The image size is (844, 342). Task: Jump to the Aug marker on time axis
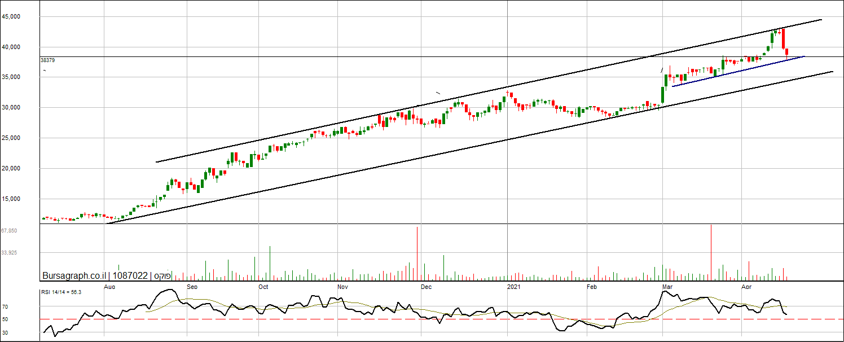[109, 287]
